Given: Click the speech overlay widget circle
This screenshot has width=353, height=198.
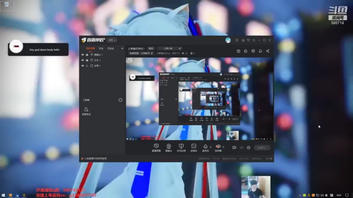Looking at the screenshot, I should click(x=16, y=46).
